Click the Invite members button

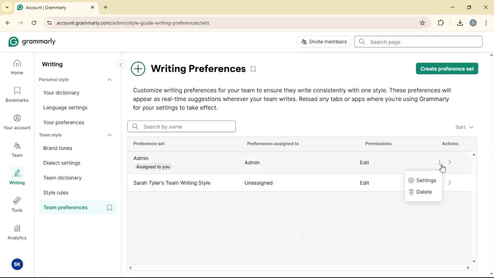coord(324,42)
